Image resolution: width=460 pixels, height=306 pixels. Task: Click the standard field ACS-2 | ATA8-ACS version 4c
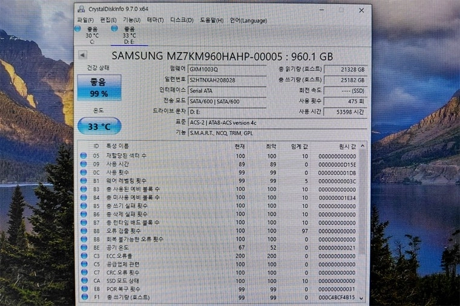[277, 123]
